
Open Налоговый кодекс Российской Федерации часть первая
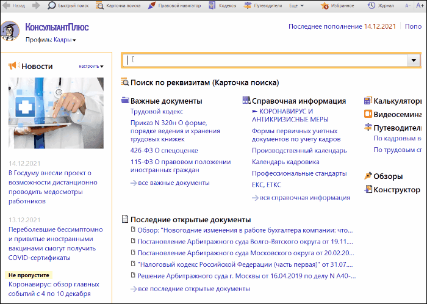point(245,264)
